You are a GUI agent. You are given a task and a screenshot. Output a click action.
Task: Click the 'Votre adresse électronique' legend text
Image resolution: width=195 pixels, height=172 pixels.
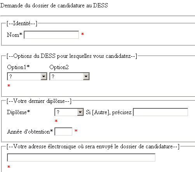(93, 147)
